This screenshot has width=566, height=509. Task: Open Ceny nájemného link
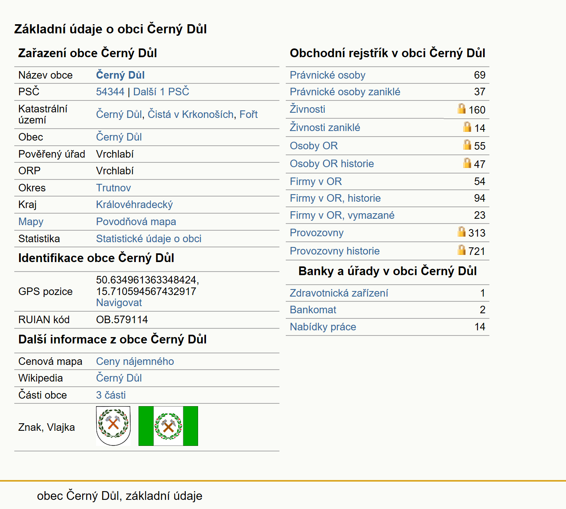(x=135, y=361)
